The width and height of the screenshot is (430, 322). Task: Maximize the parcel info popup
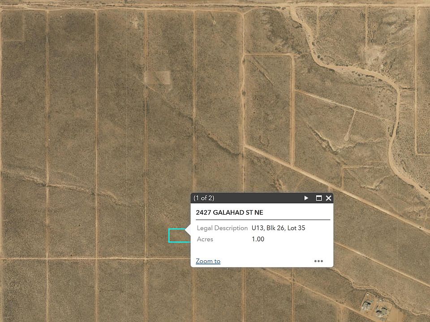(318, 198)
